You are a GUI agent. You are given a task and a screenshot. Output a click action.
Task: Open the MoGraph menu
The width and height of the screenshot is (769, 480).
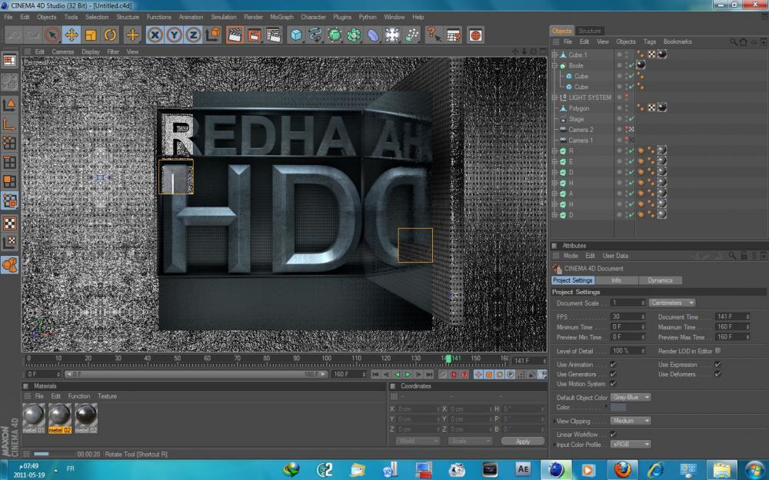[x=281, y=17]
